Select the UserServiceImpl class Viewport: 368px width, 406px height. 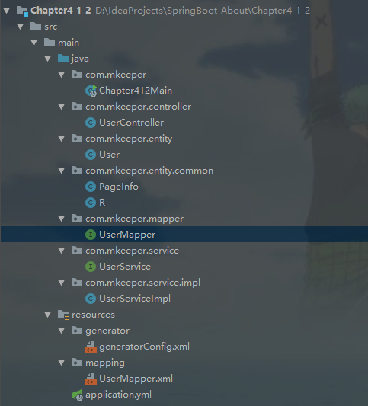coord(135,299)
